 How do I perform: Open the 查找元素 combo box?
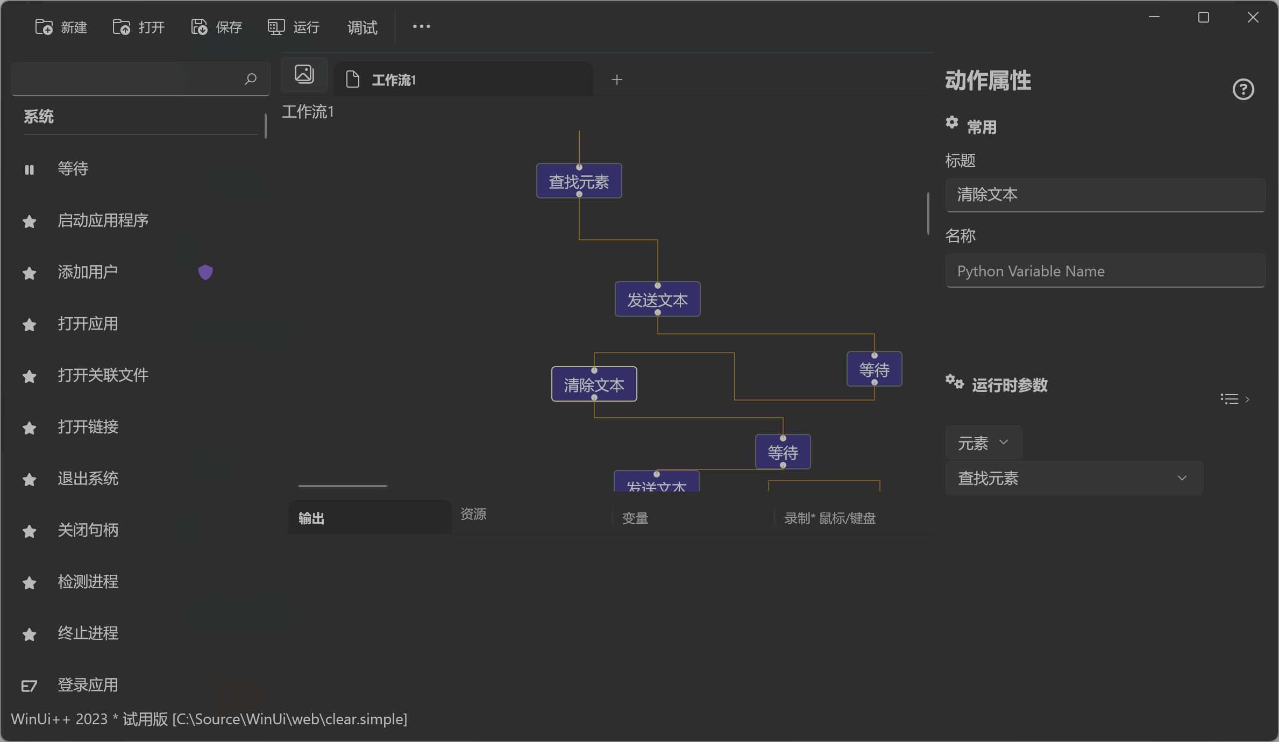[x=1074, y=478]
